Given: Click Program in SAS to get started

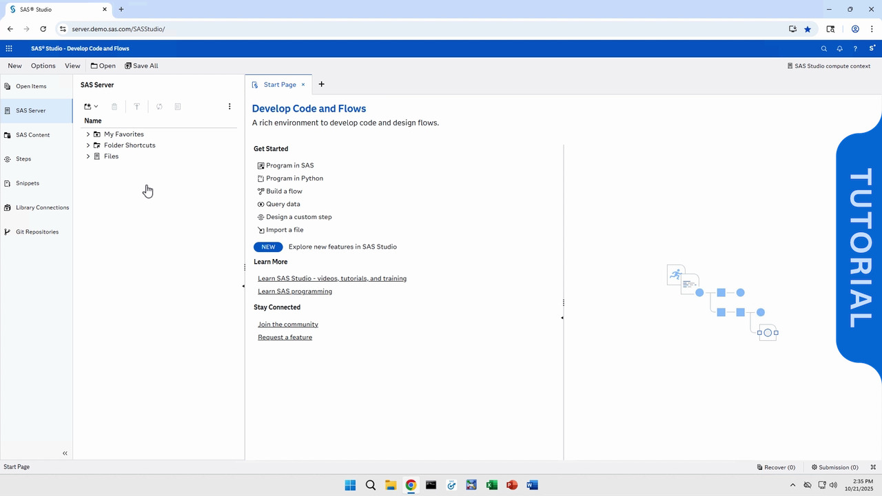Looking at the screenshot, I should [289, 165].
